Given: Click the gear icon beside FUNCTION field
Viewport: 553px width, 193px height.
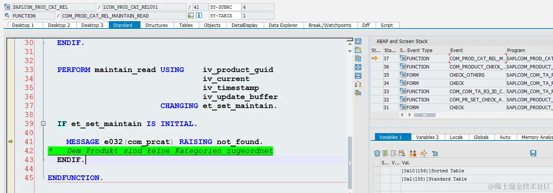Looking at the screenshot, I should pyautogui.click(x=7, y=16).
